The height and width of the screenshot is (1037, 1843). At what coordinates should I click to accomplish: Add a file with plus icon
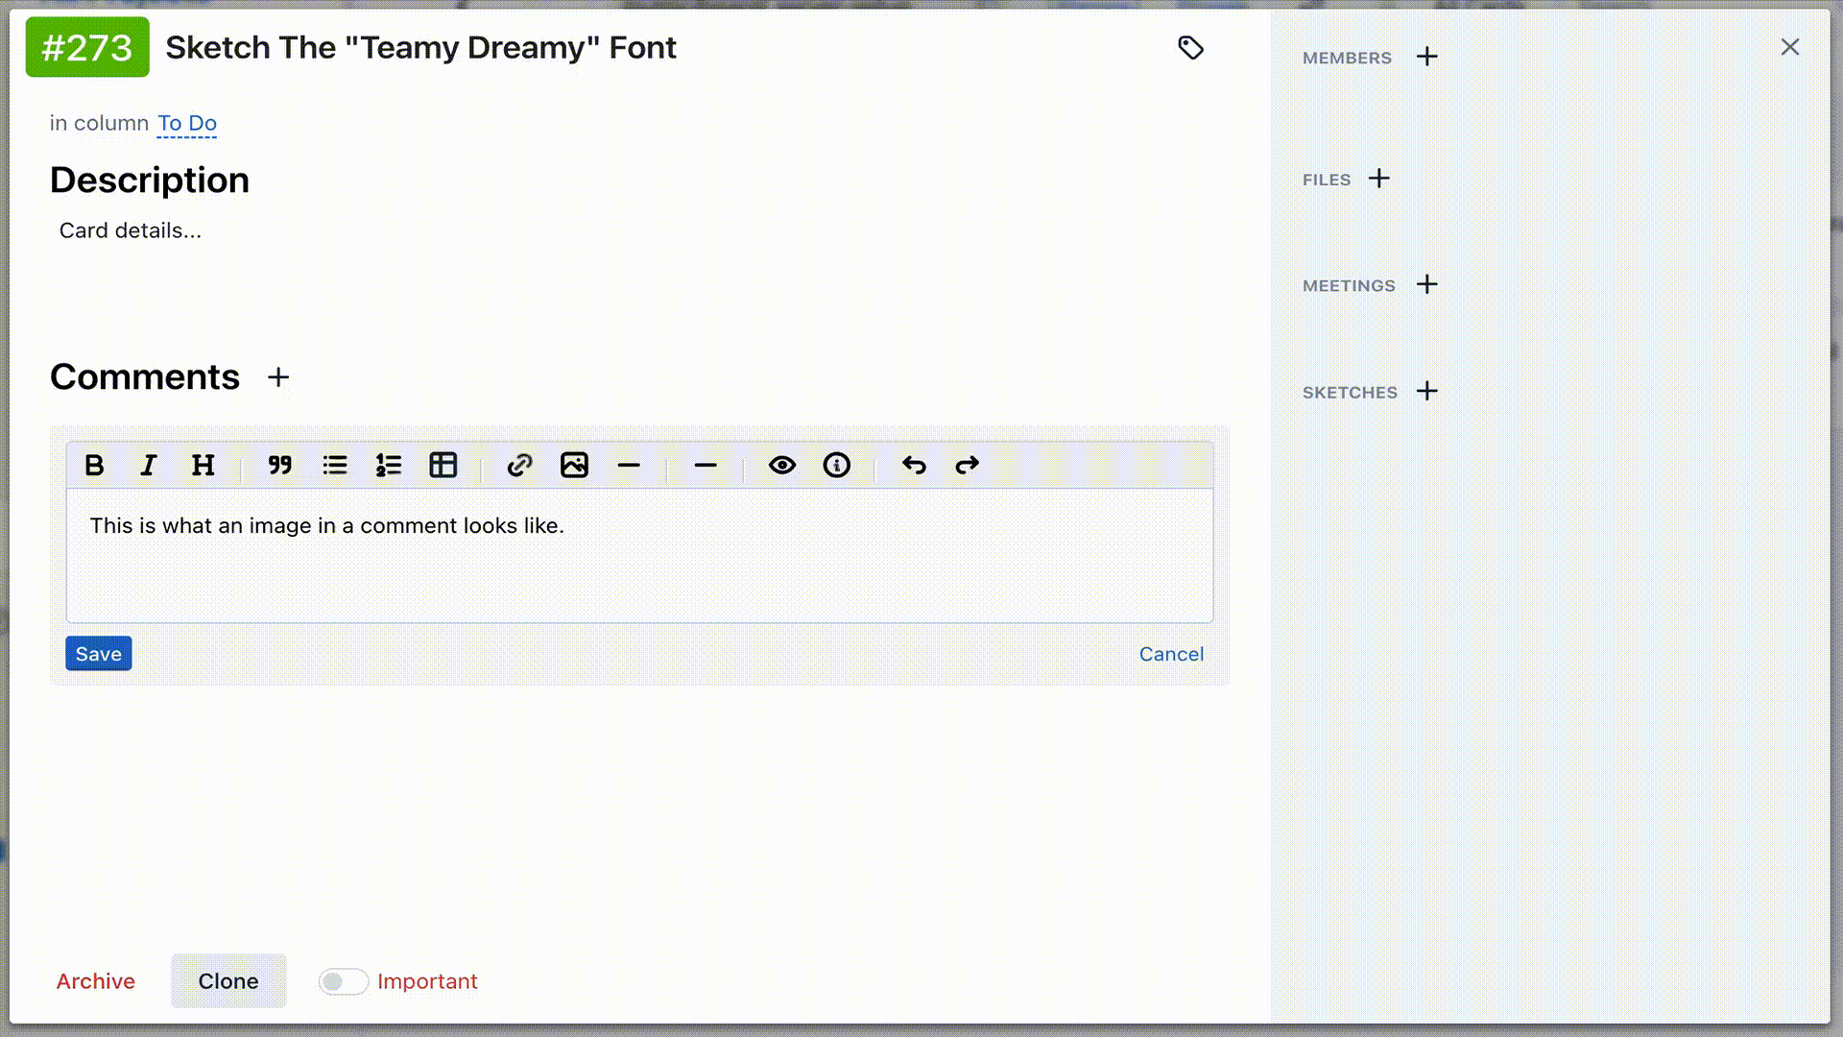click(1379, 179)
